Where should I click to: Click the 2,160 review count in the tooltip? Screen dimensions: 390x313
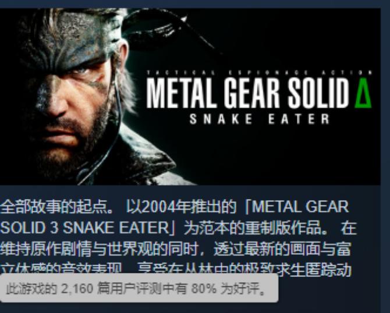pyautogui.click(x=77, y=289)
